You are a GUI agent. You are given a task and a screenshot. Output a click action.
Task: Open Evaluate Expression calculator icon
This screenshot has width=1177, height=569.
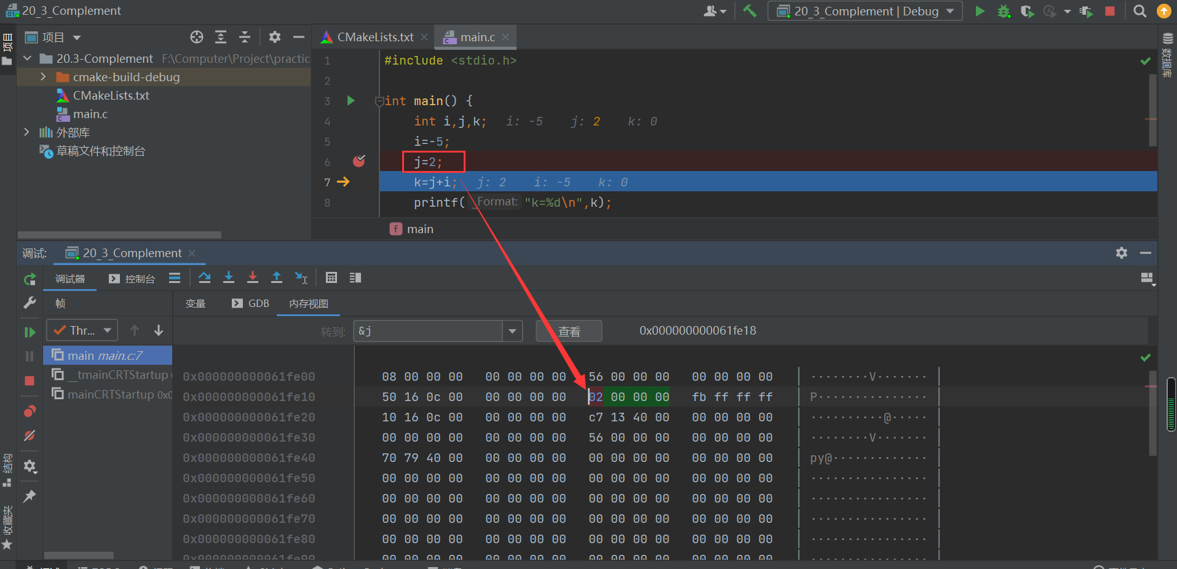[331, 278]
